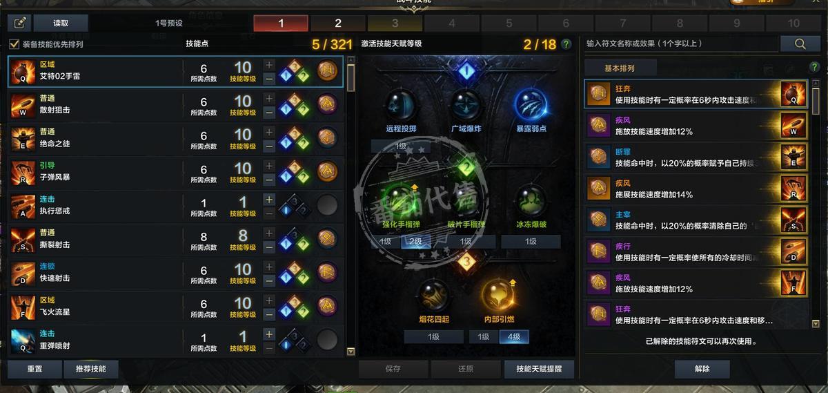Select the 暴露弱点 talent icon
Image resolution: width=828 pixels, height=393 pixels.
click(531, 106)
